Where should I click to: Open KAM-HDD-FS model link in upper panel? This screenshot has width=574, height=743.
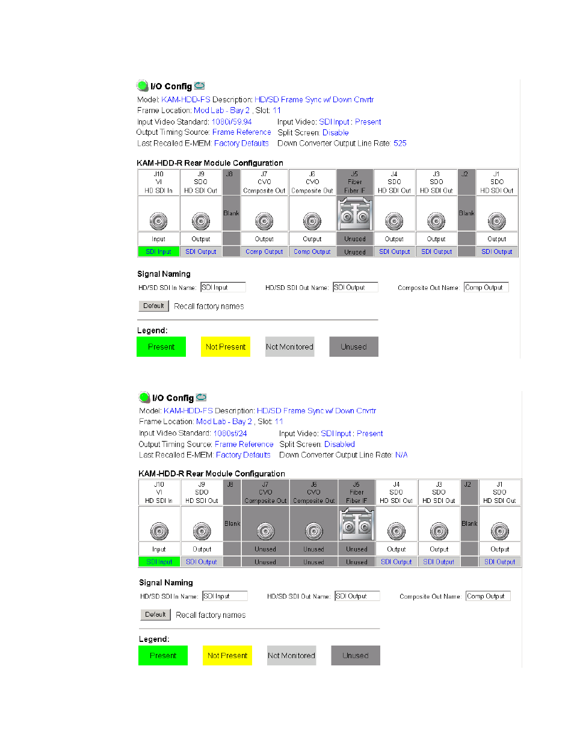(x=186, y=100)
